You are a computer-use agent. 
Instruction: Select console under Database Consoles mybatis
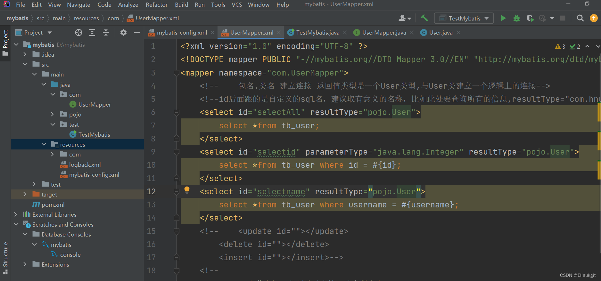70,254
